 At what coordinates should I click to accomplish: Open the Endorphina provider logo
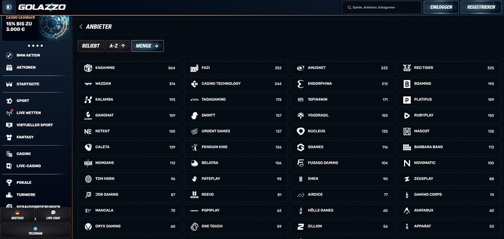pos(301,84)
